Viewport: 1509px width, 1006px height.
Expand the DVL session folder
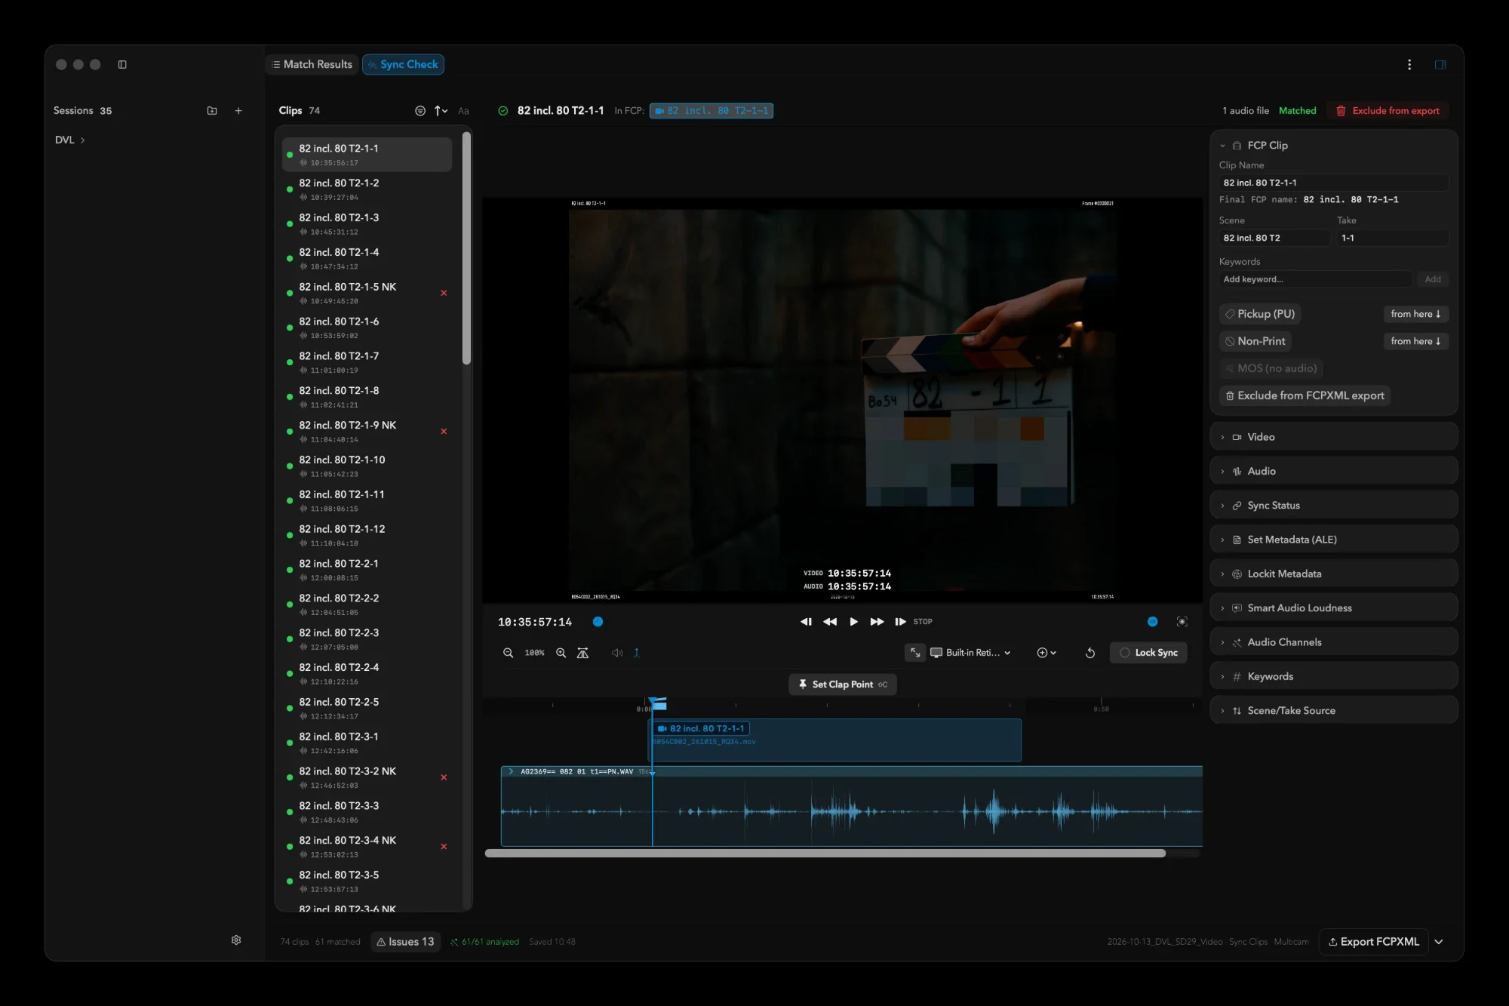click(x=69, y=140)
